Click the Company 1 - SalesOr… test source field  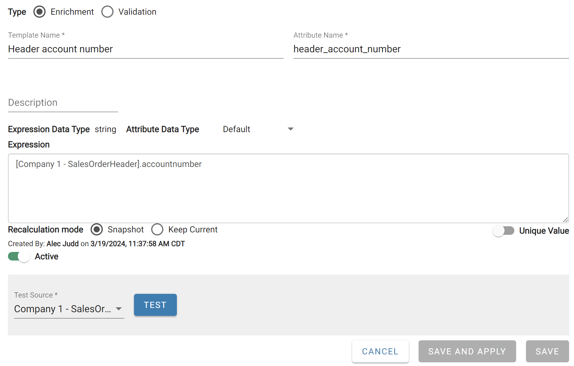[63, 309]
